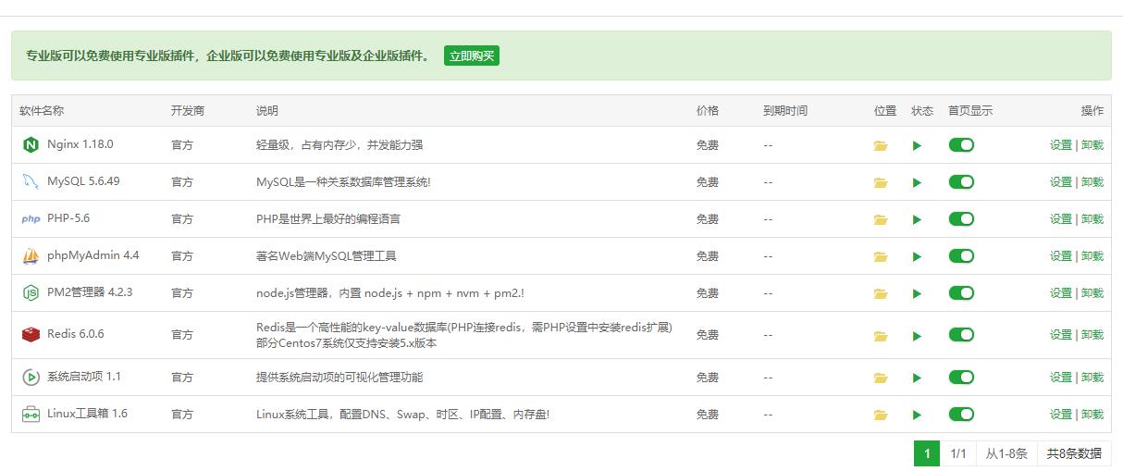The width and height of the screenshot is (1123, 471).
Task: Click 卸载 to uninstall Linux工具箱
Action: coord(1092,415)
